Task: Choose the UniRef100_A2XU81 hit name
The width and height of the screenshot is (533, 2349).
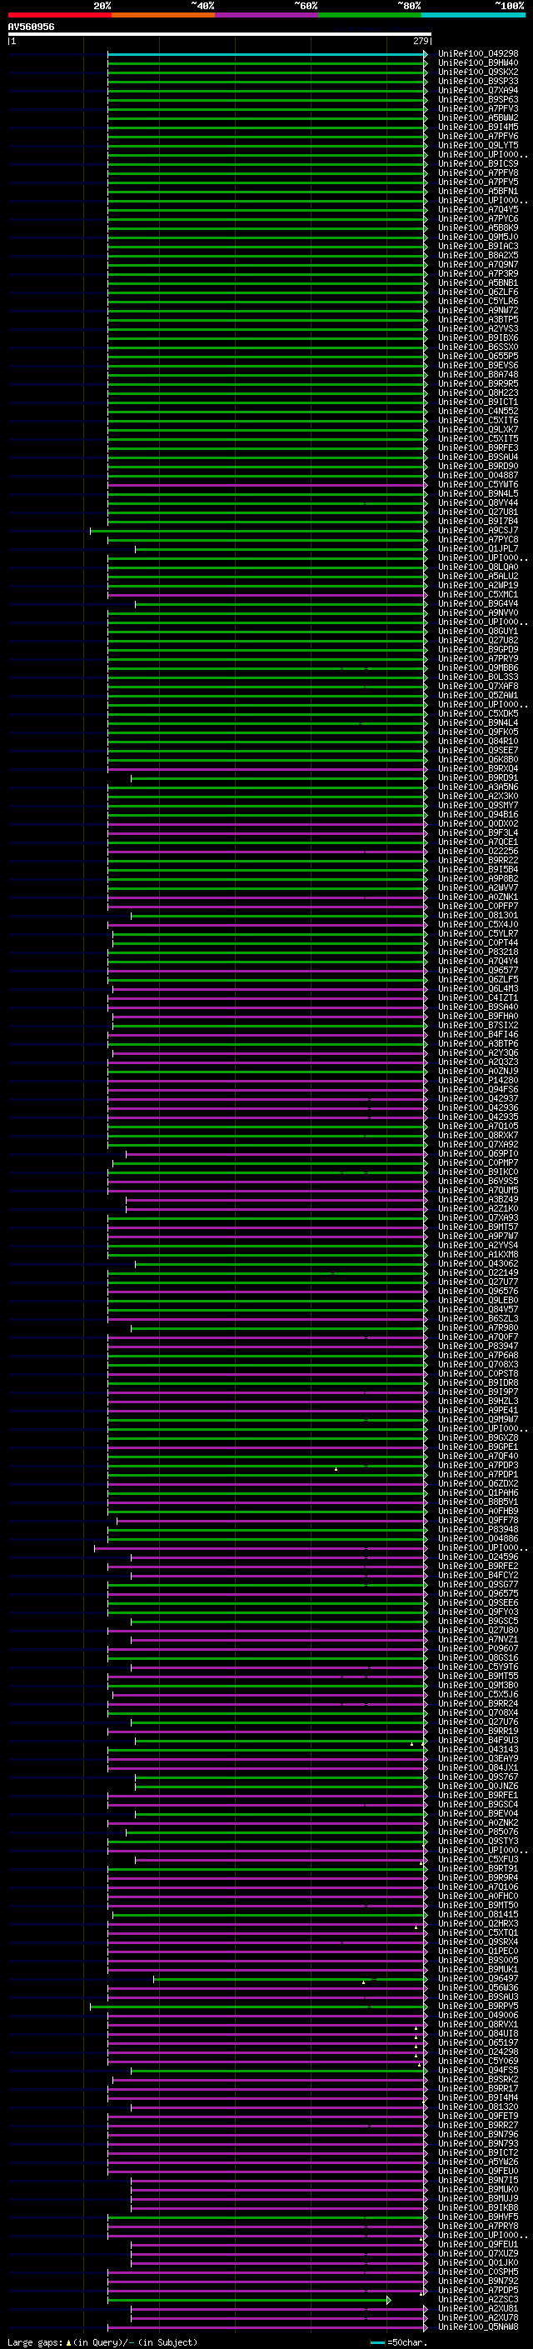Action: [477, 2309]
